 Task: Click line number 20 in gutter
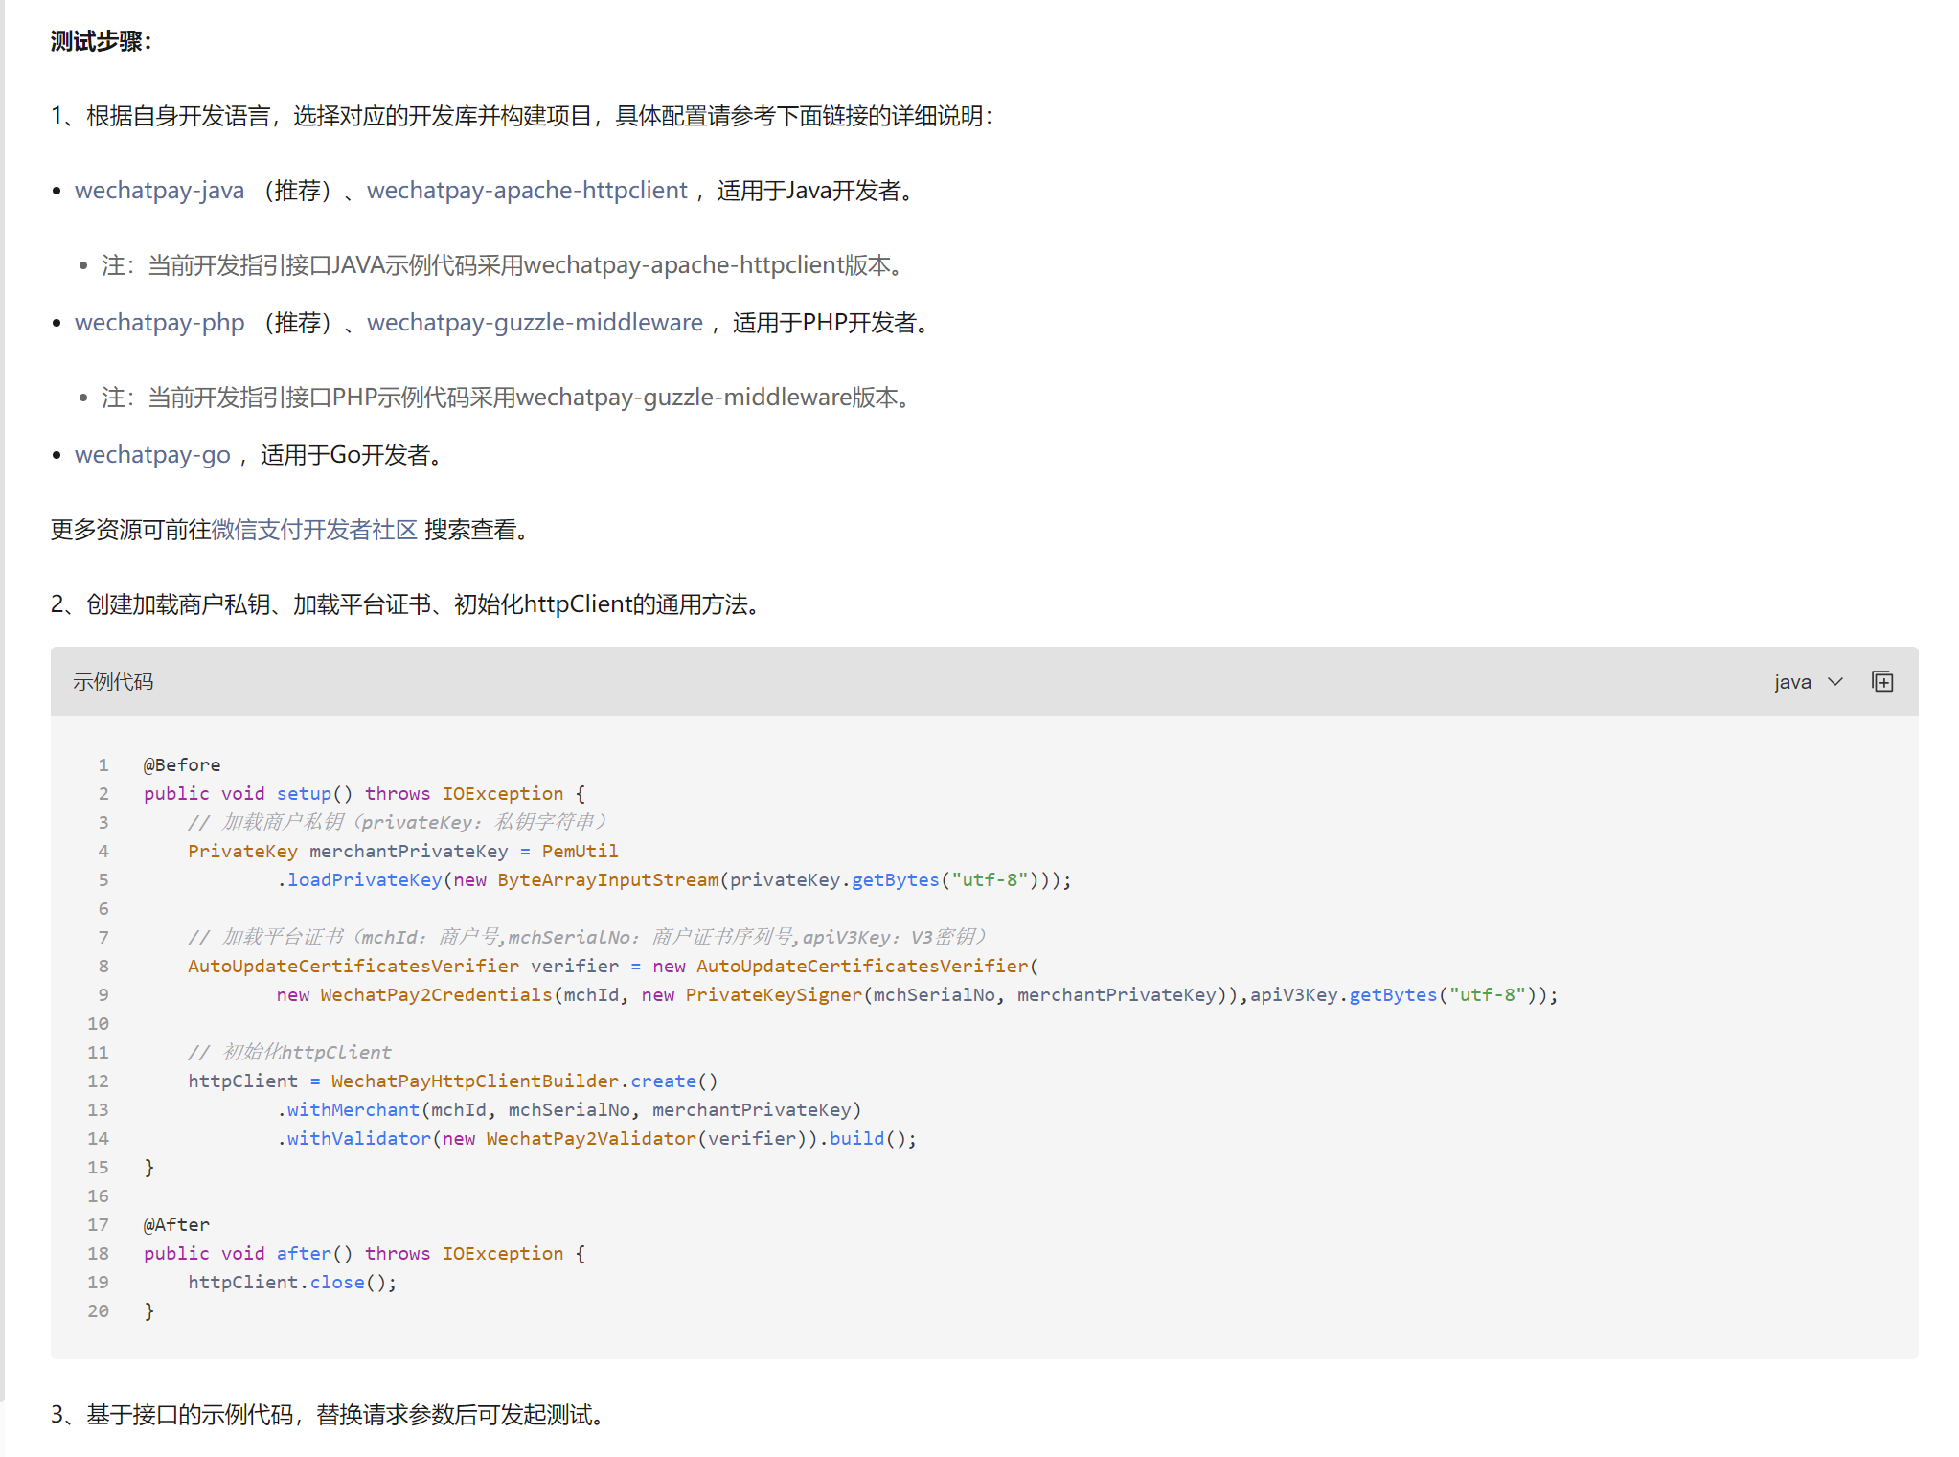[98, 1310]
